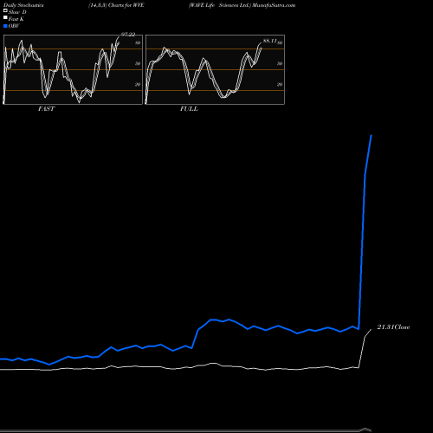Select the 'Slow D' legend label
Viewport: 433px width, 433px height.
coord(17,12)
